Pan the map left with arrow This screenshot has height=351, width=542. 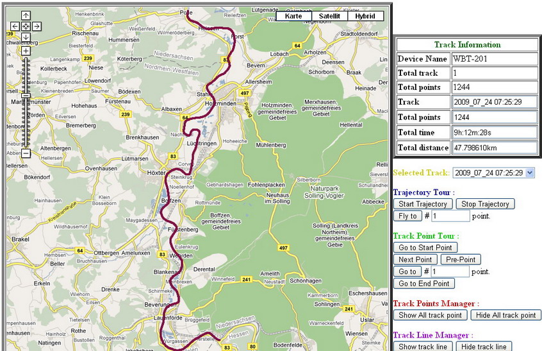pyautogui.click(x=15, y=26)
